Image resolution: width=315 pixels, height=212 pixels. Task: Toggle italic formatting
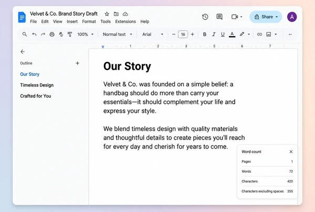tap(214, 34)
